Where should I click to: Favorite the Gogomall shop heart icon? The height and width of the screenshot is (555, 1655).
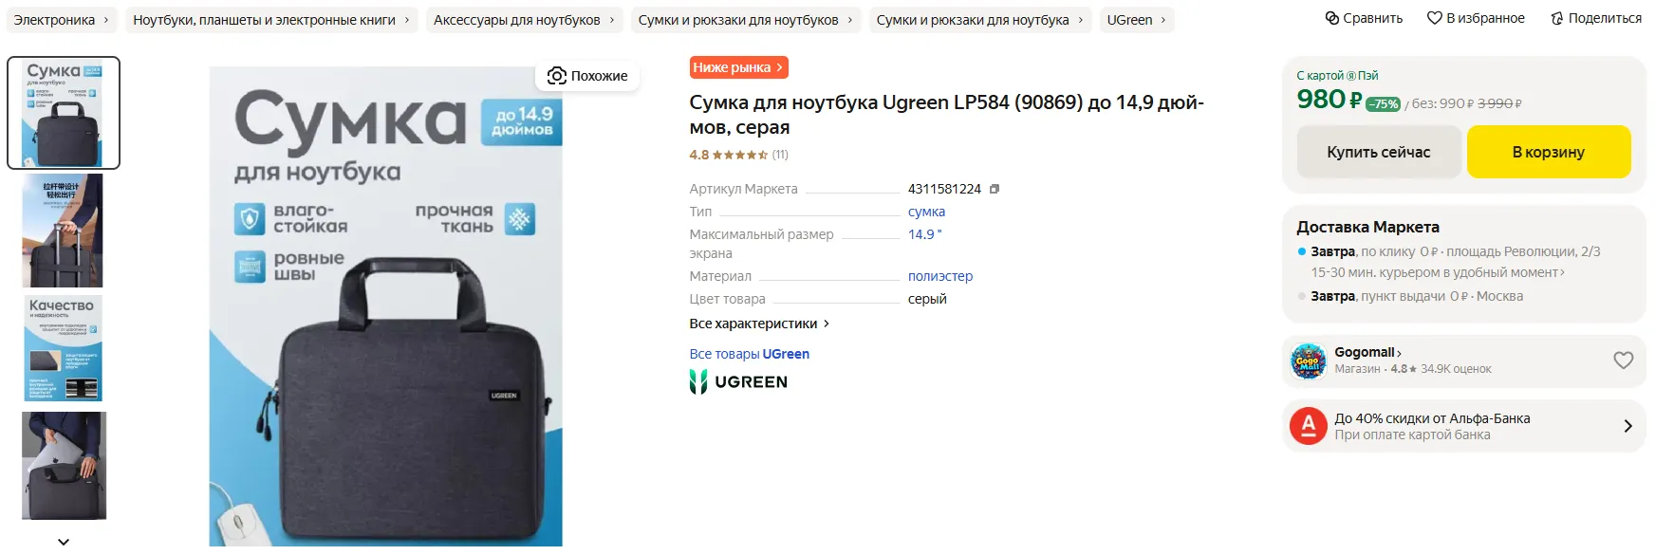pyautogui.click(x=1623, y=360)
